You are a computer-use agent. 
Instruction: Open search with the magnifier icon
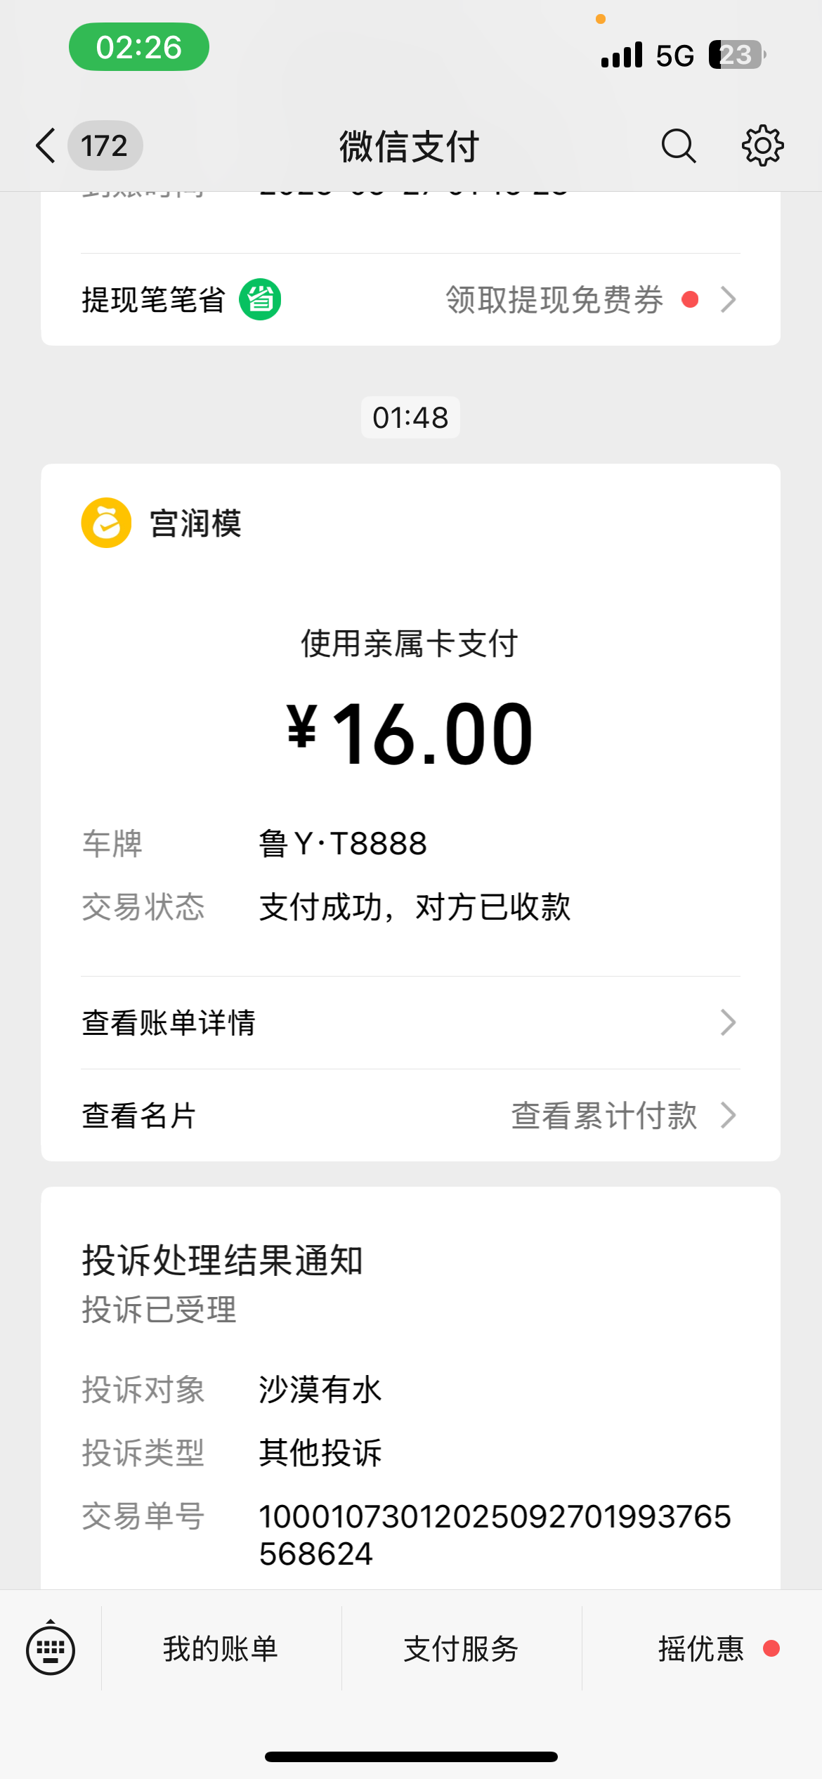[x=678, y=146]
